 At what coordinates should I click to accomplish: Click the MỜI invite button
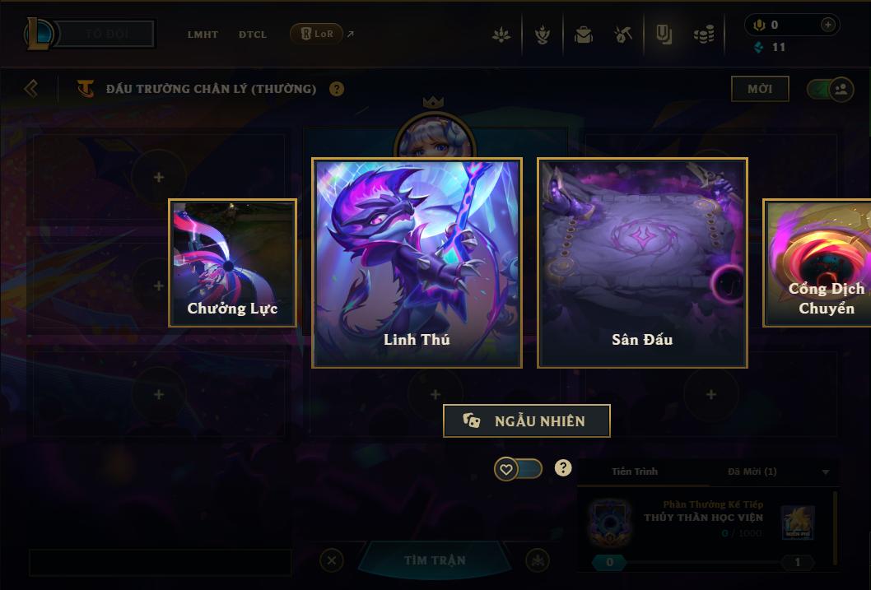click(760, 89)
